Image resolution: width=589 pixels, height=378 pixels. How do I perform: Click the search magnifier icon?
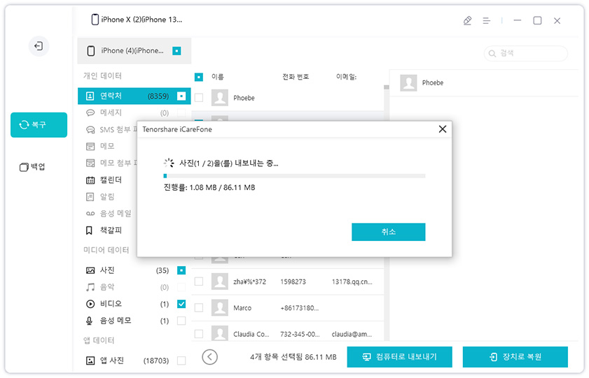[492, 54]
